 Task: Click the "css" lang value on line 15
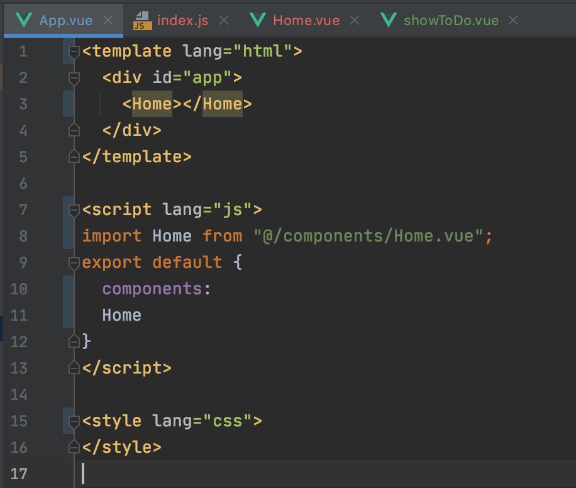click(x=228, y=421)
